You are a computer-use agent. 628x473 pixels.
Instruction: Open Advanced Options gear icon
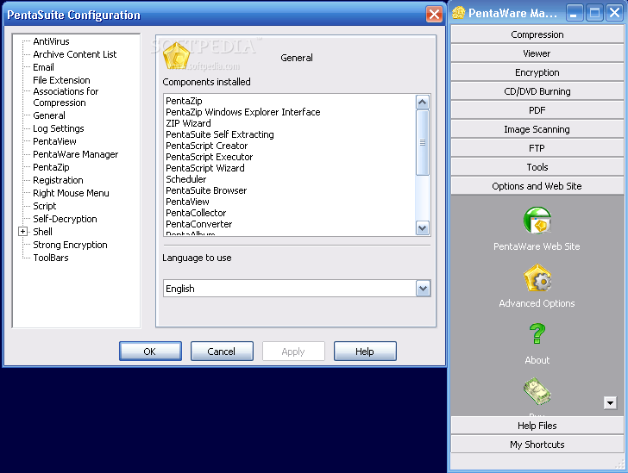click(x=537, y=277)
